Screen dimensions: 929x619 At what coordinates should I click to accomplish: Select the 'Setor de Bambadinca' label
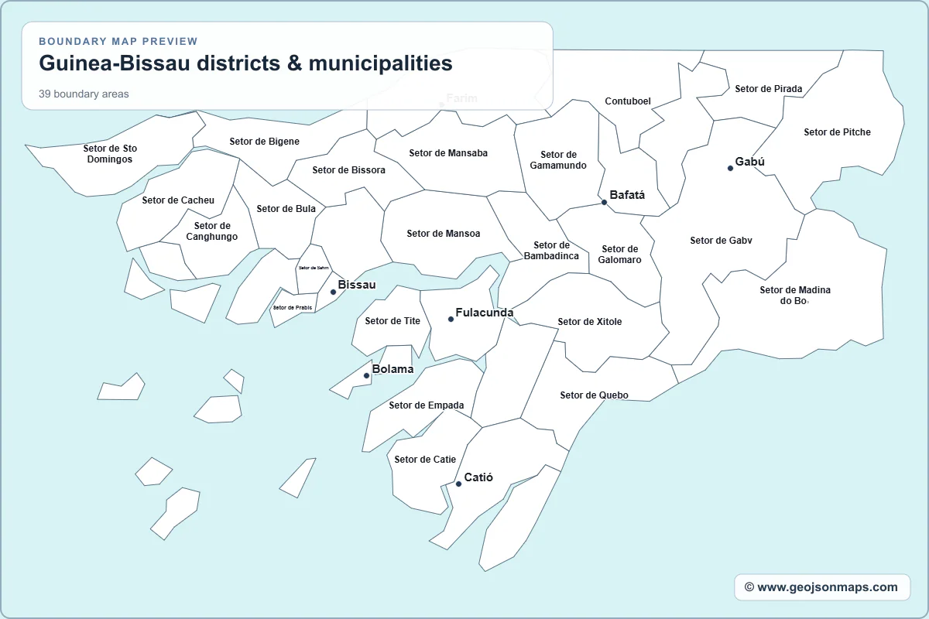coord(551,251)
